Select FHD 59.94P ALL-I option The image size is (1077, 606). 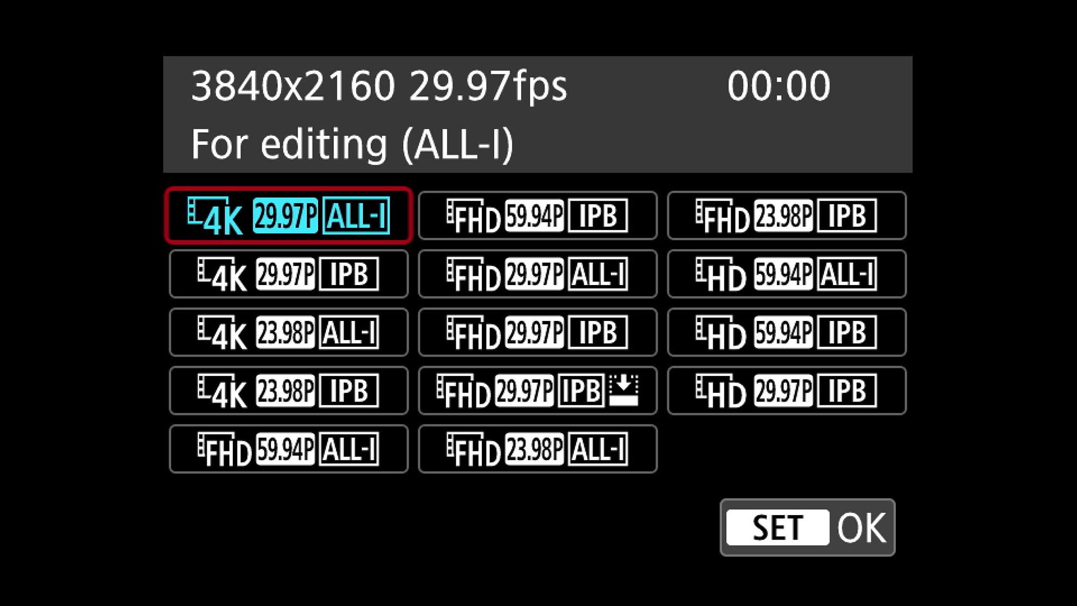288,449
